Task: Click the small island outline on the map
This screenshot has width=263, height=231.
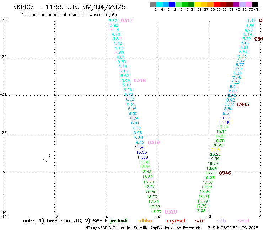Action: pyautogui.click(x=50, y=155)
